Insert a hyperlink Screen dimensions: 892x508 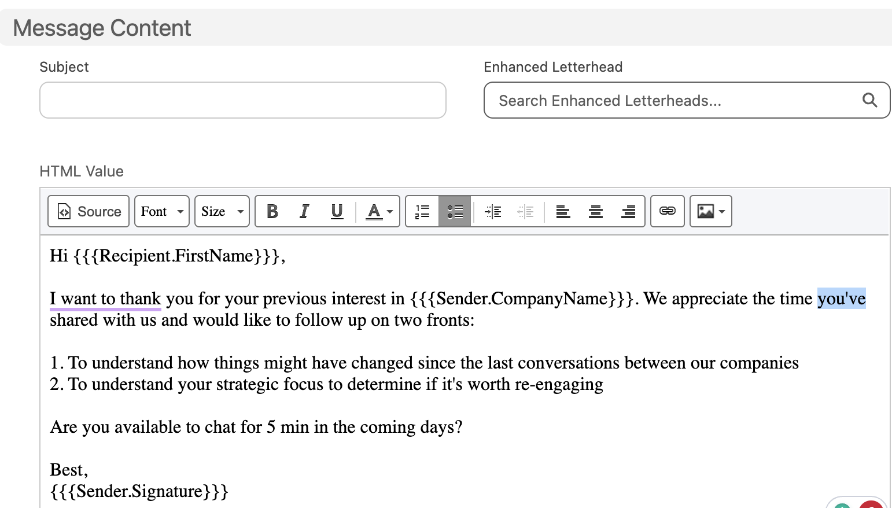pos(667,211)
